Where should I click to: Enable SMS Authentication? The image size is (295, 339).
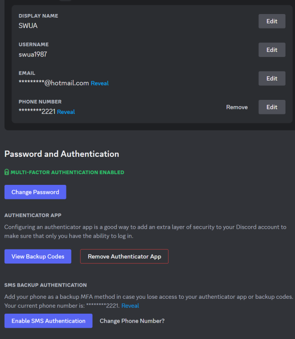click(x=48, y=321)
